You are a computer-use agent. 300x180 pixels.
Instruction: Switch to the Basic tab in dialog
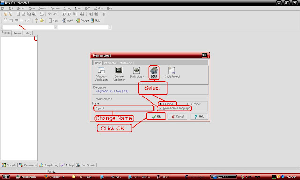[x=98, y=63]
